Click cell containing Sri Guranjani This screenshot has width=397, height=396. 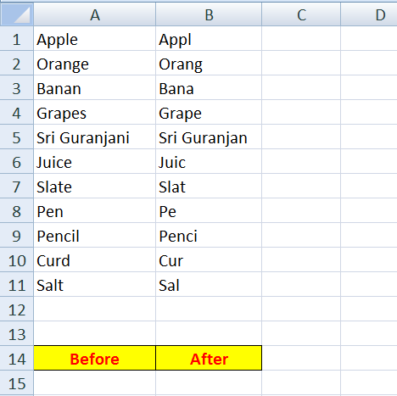tap(95, 137)
